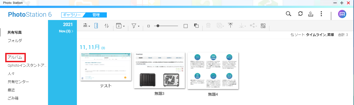354x105 pixels.
Task: Click the 無題4 caption text
Action: point(213,94)
